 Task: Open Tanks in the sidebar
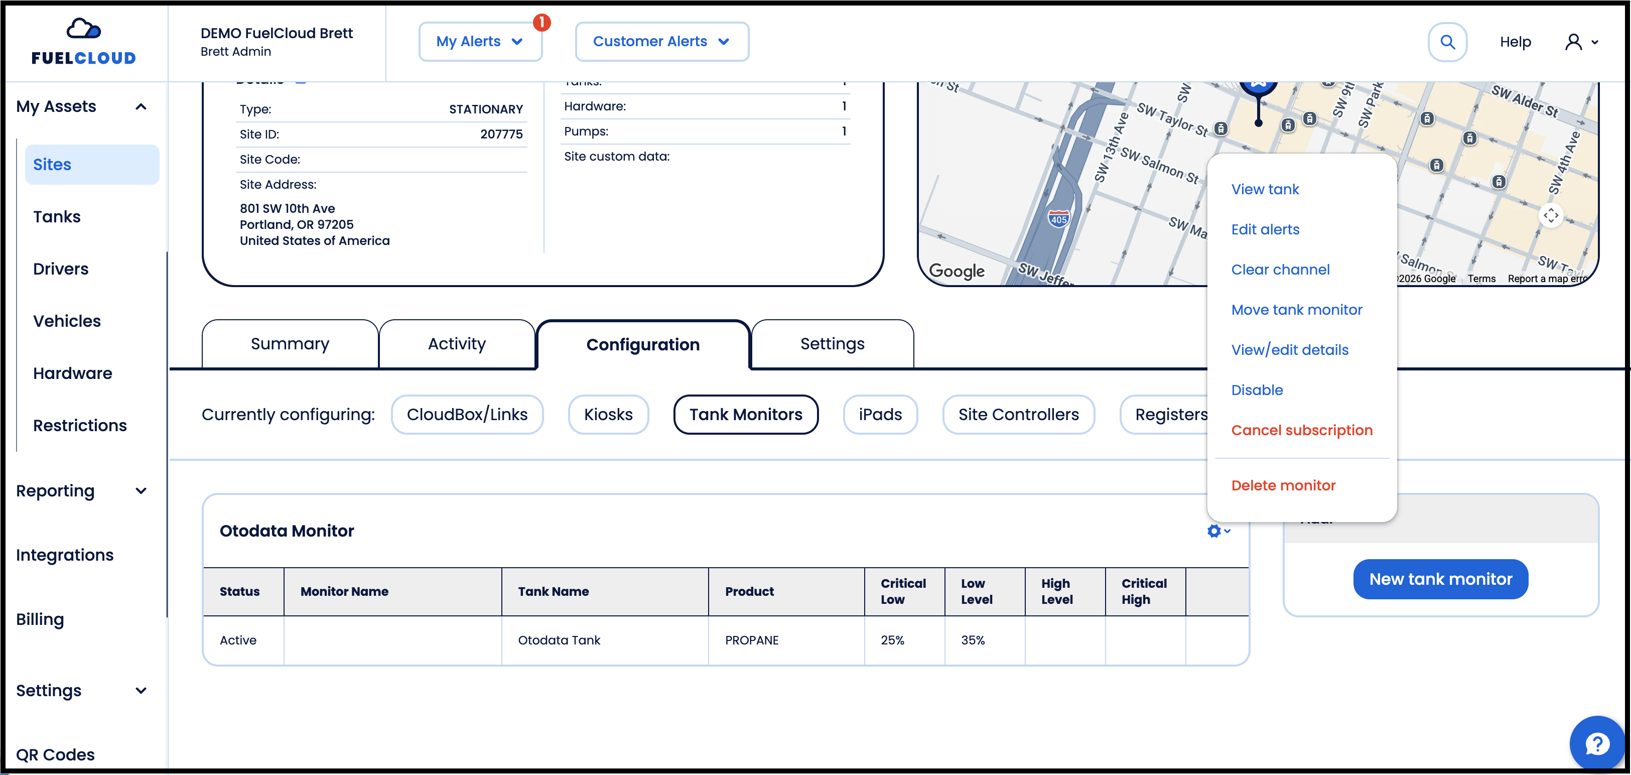point(57,216)
